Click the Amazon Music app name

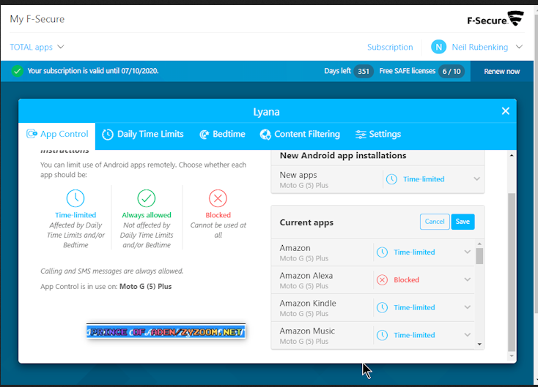click(307, 331)
